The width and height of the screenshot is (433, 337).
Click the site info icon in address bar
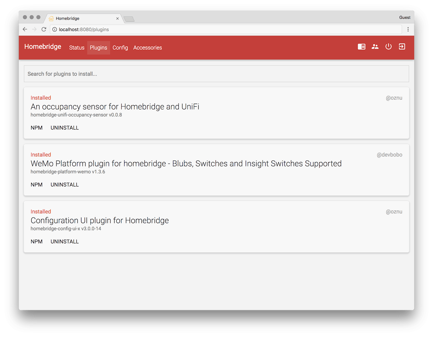[x=55, y=29]
